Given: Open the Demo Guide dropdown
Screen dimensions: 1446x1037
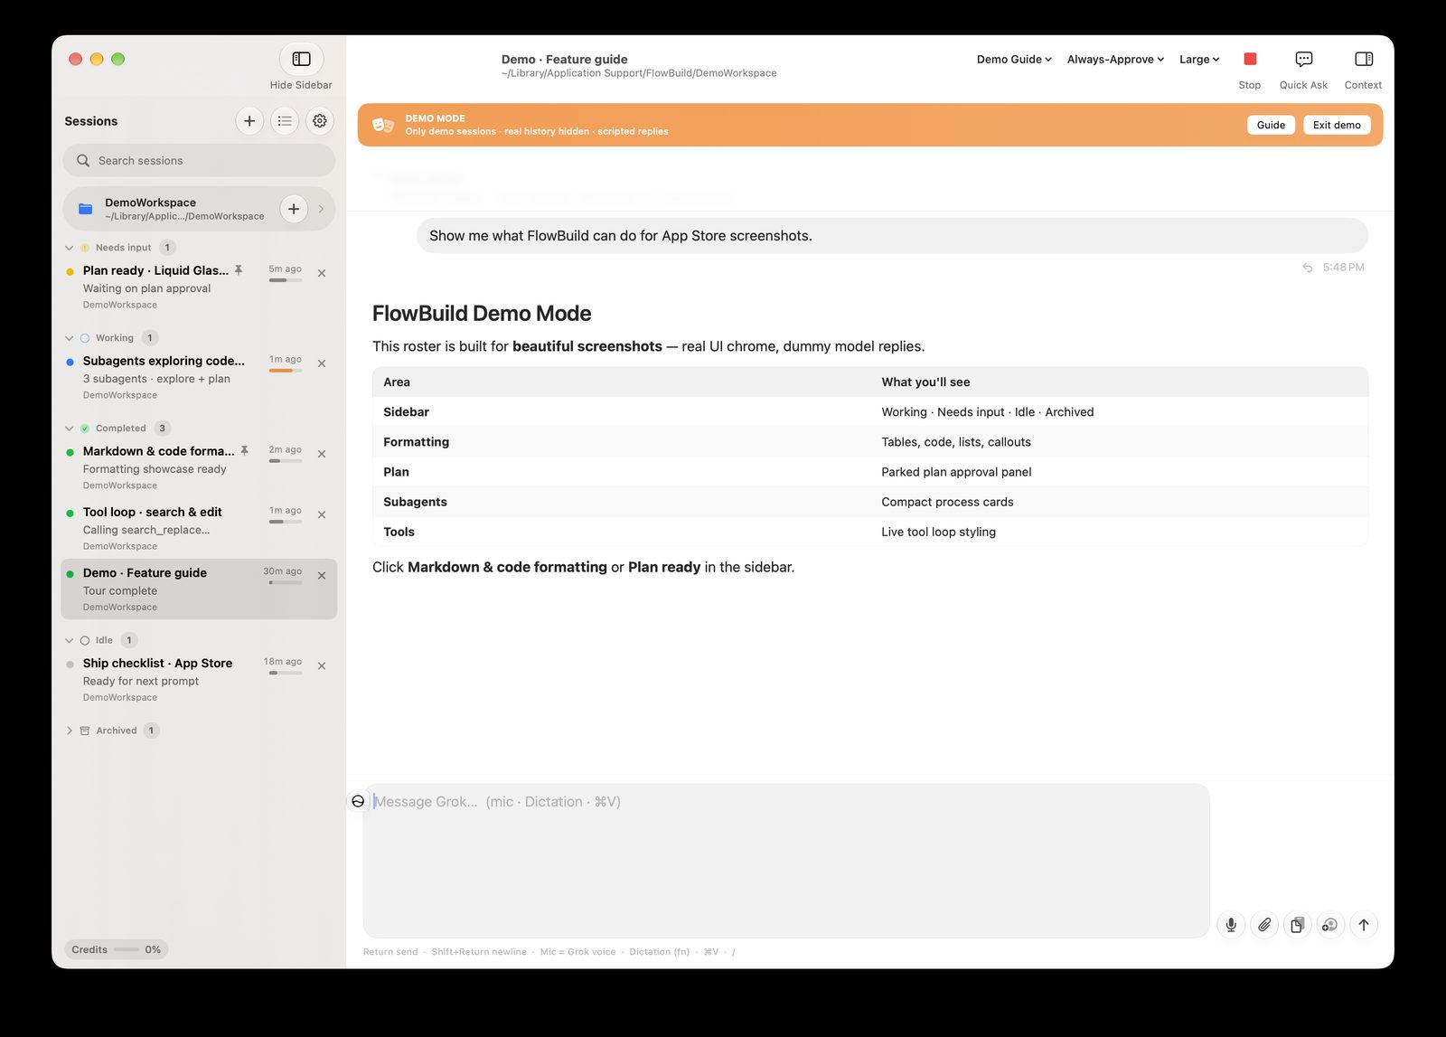Looking at the screenshot, I should point(1014,60).
